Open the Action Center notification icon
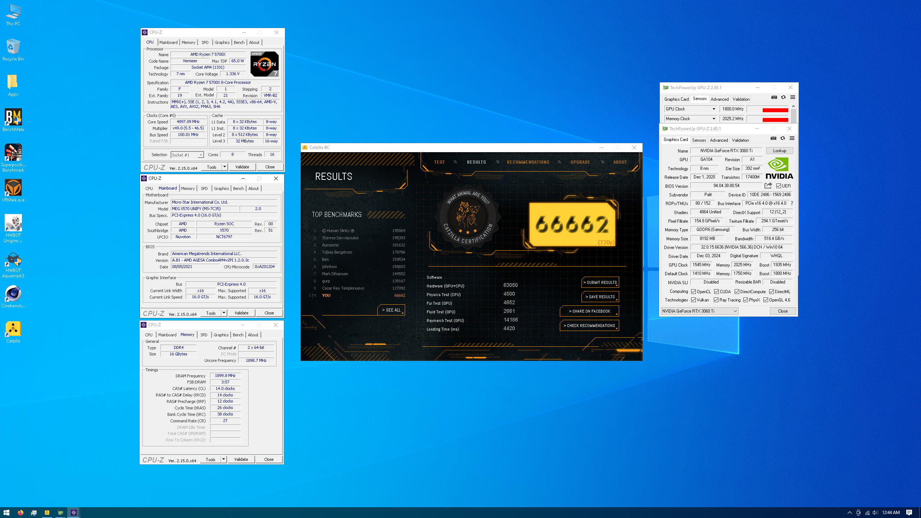 (x=909, y=513)
